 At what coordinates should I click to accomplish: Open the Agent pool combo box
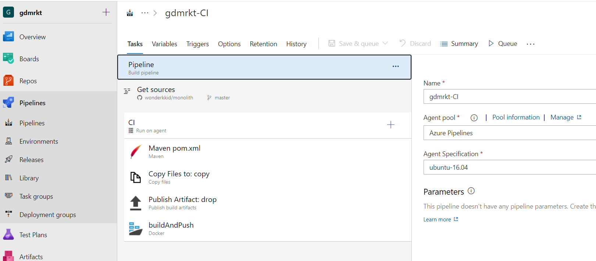(510, 133)
